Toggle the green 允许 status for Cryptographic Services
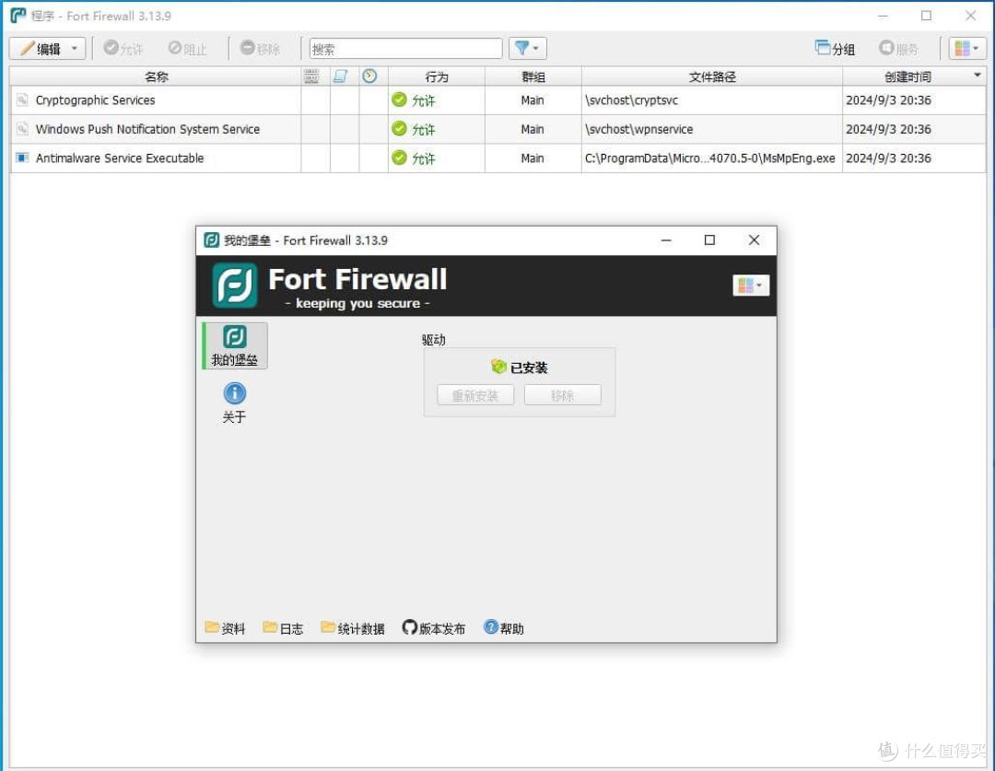Image resolution: width=995 pixels, height=771 pixels. pyautogui.click(x=400, y=100)
